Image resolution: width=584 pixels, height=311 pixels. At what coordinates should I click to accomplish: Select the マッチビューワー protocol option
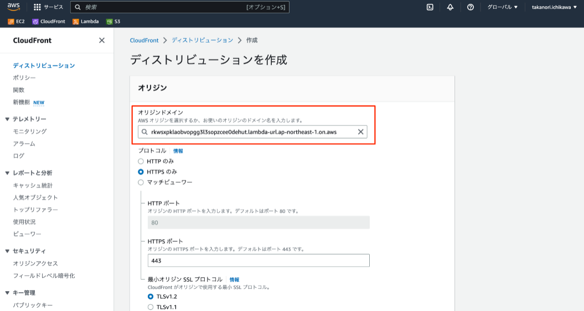[x=141, y=182]
